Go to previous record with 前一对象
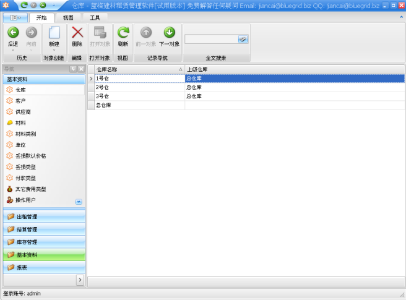Screen dimensions: 406x300 coord(146,36)
